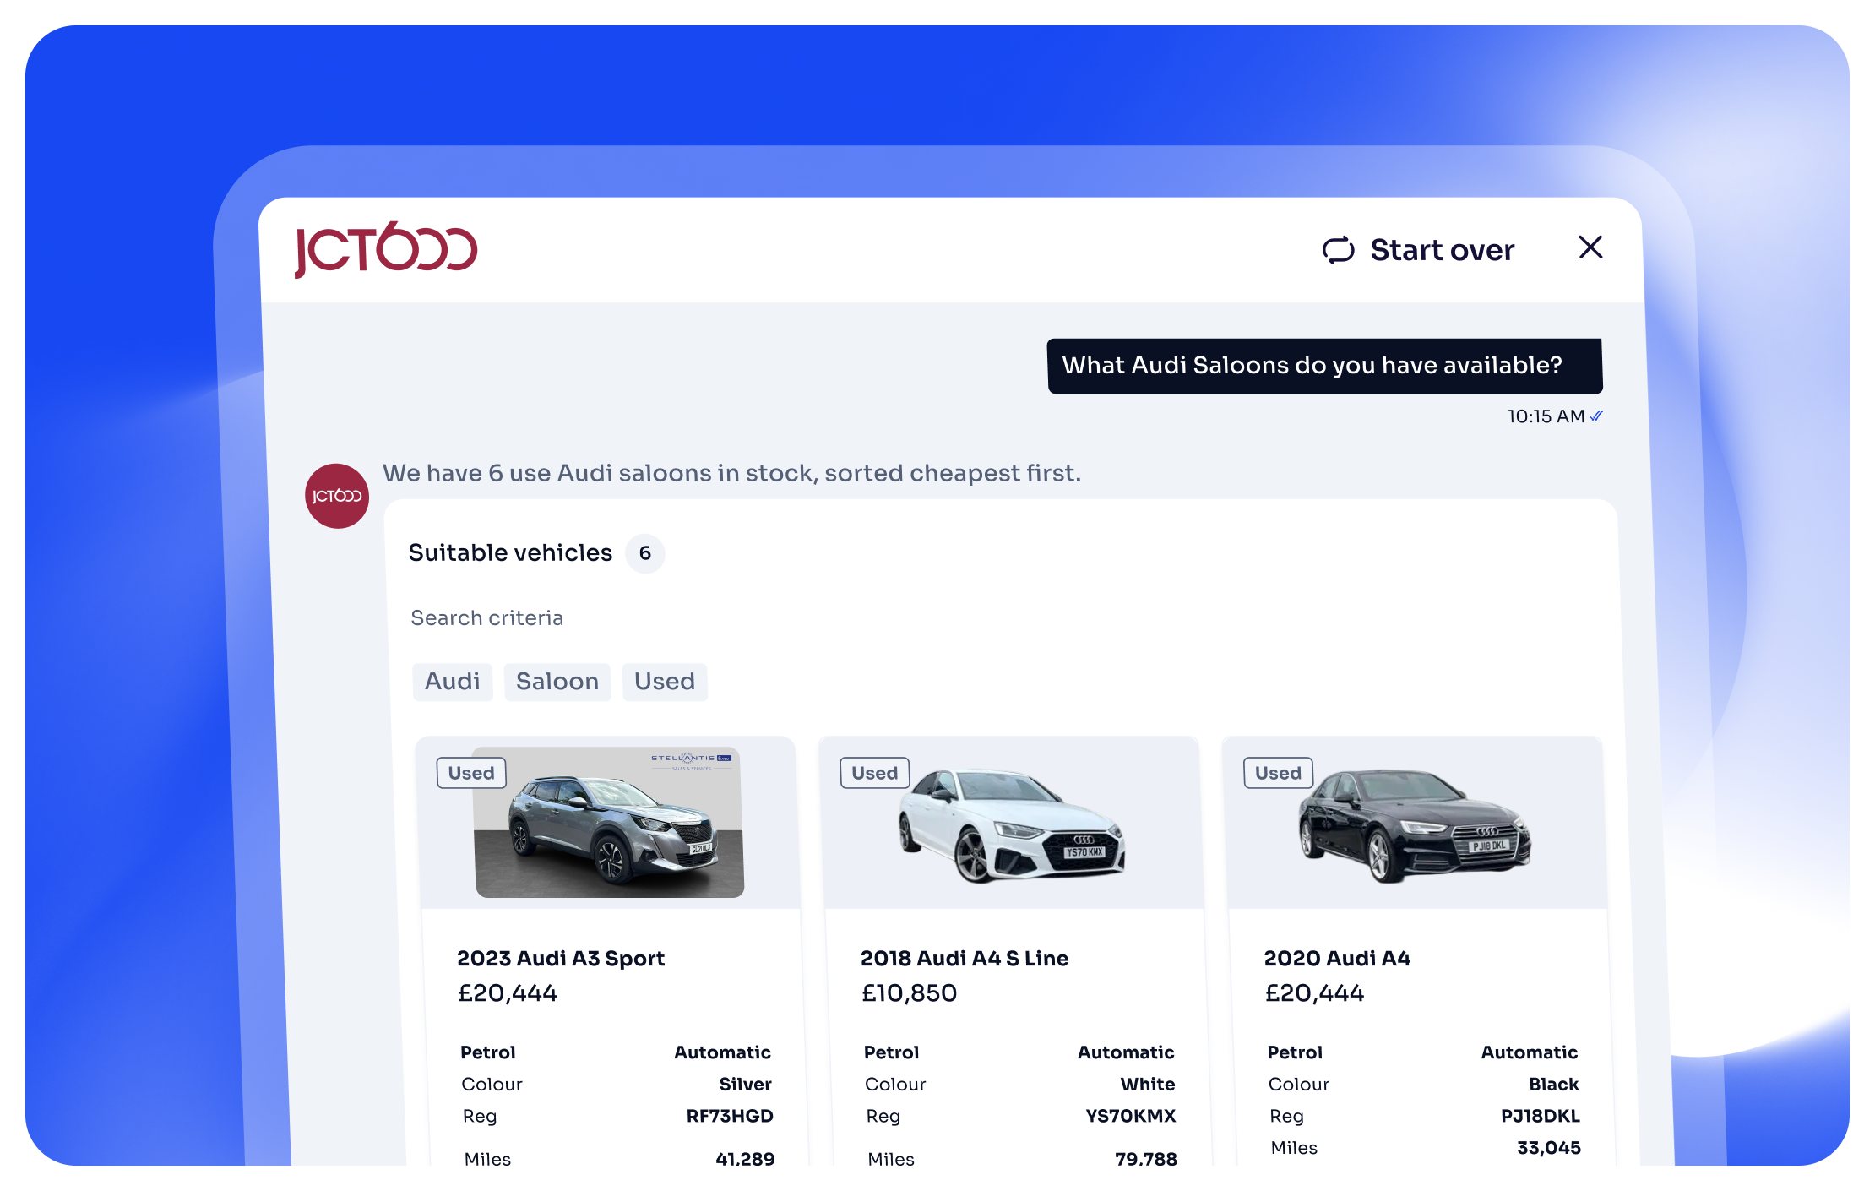Image resolution: width=1875 pixels, height=1191 pixels.
Task: Click the read-receipt double tick icon
Action: [x=1596, y=416]
